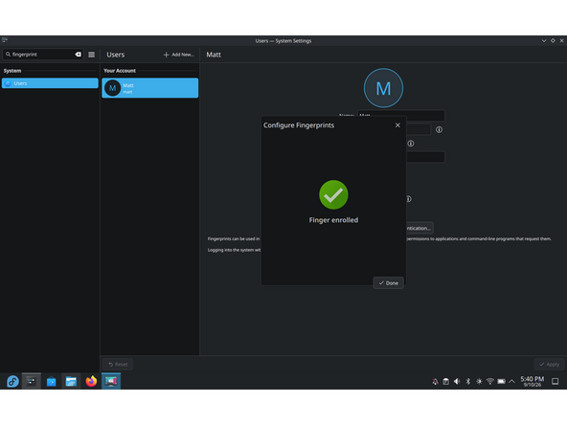The width and height of the screenshot is (567, 425).
Task: Switch to active System Settings taskbar entry
Action: click(111, 381)
